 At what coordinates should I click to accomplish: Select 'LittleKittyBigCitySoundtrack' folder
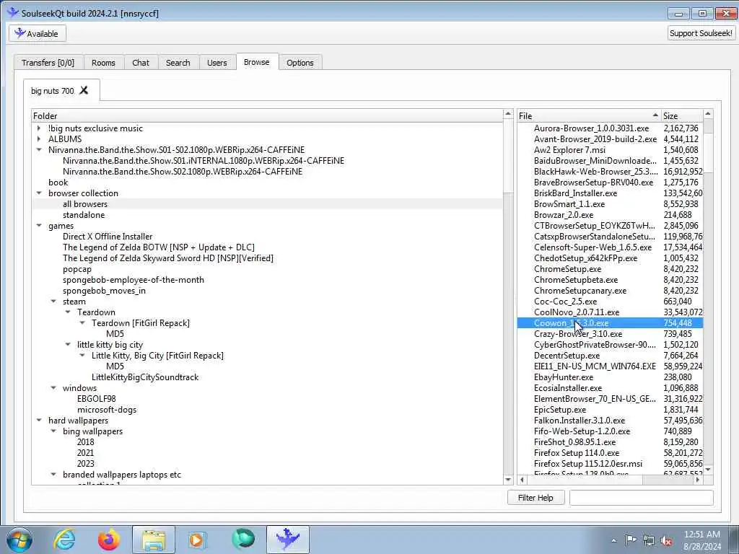click(x=145, y=377)
